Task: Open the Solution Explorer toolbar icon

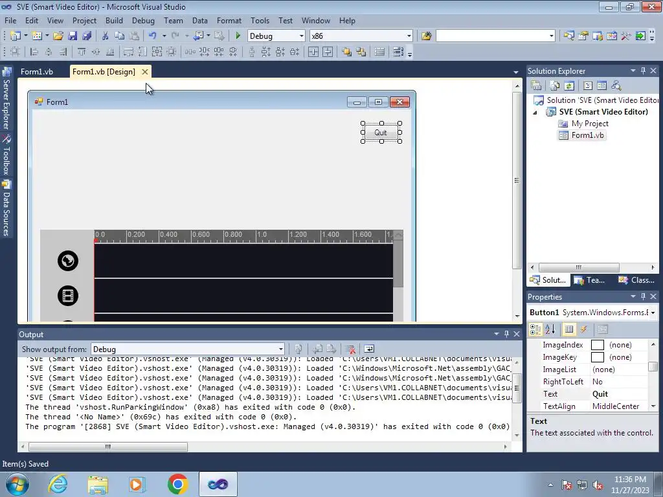Action: (x=568, y=36)
